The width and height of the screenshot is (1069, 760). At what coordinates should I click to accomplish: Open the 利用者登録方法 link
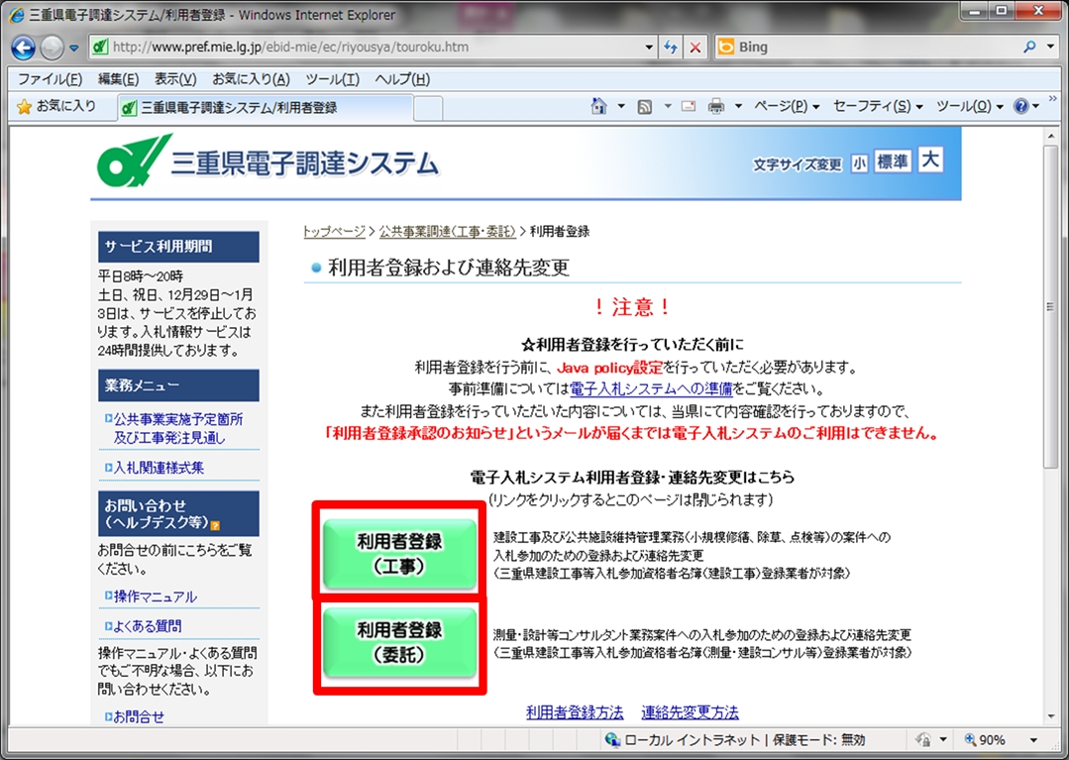[575, 712]
